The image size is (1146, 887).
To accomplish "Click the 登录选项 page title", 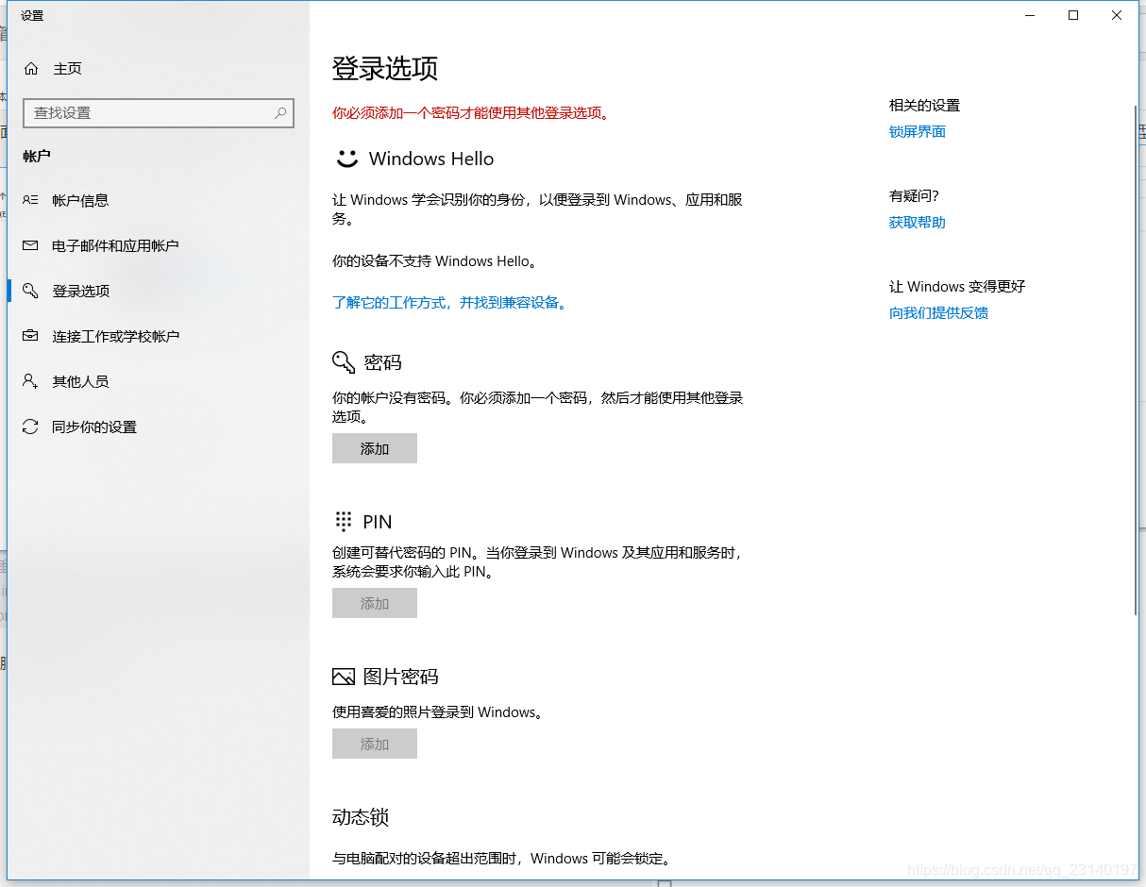I will pos(385,68).
